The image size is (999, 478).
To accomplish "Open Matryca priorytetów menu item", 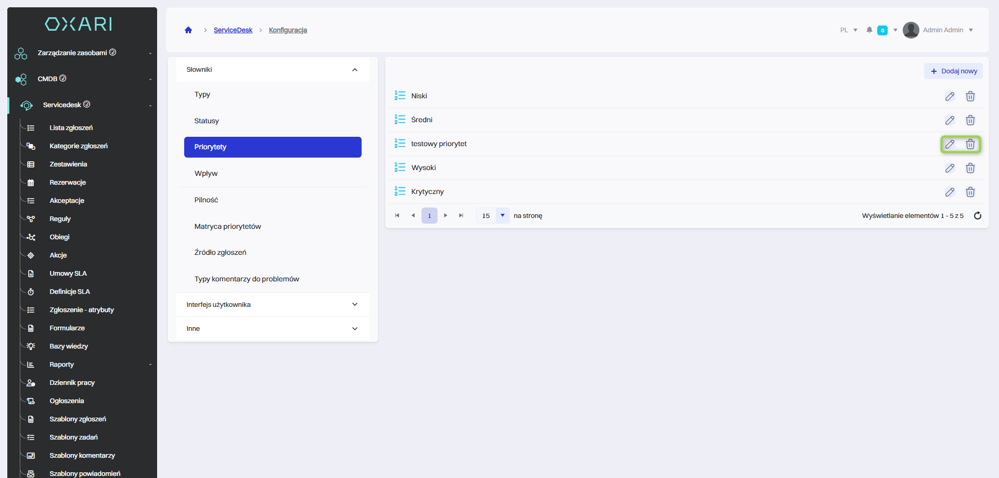I will 227,226.
